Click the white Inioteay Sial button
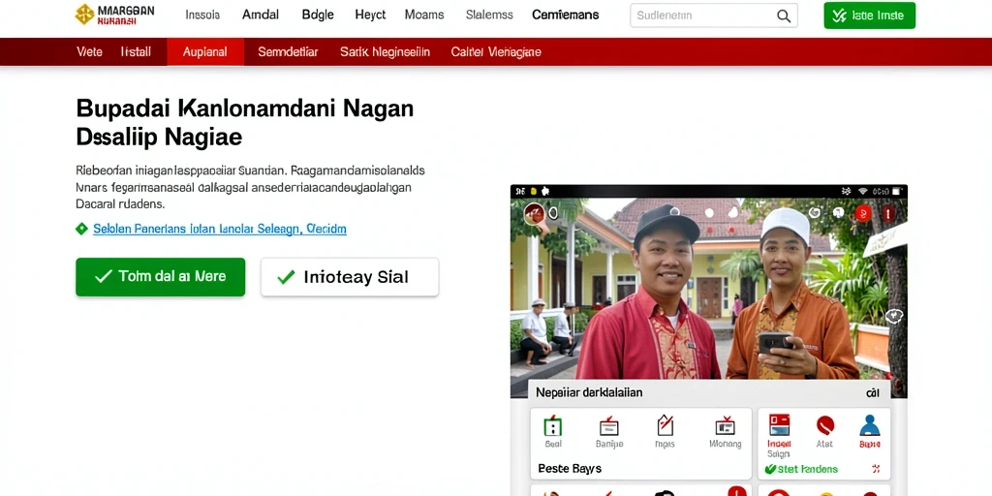This screenshot has width=992, height=496. point(350,276)
